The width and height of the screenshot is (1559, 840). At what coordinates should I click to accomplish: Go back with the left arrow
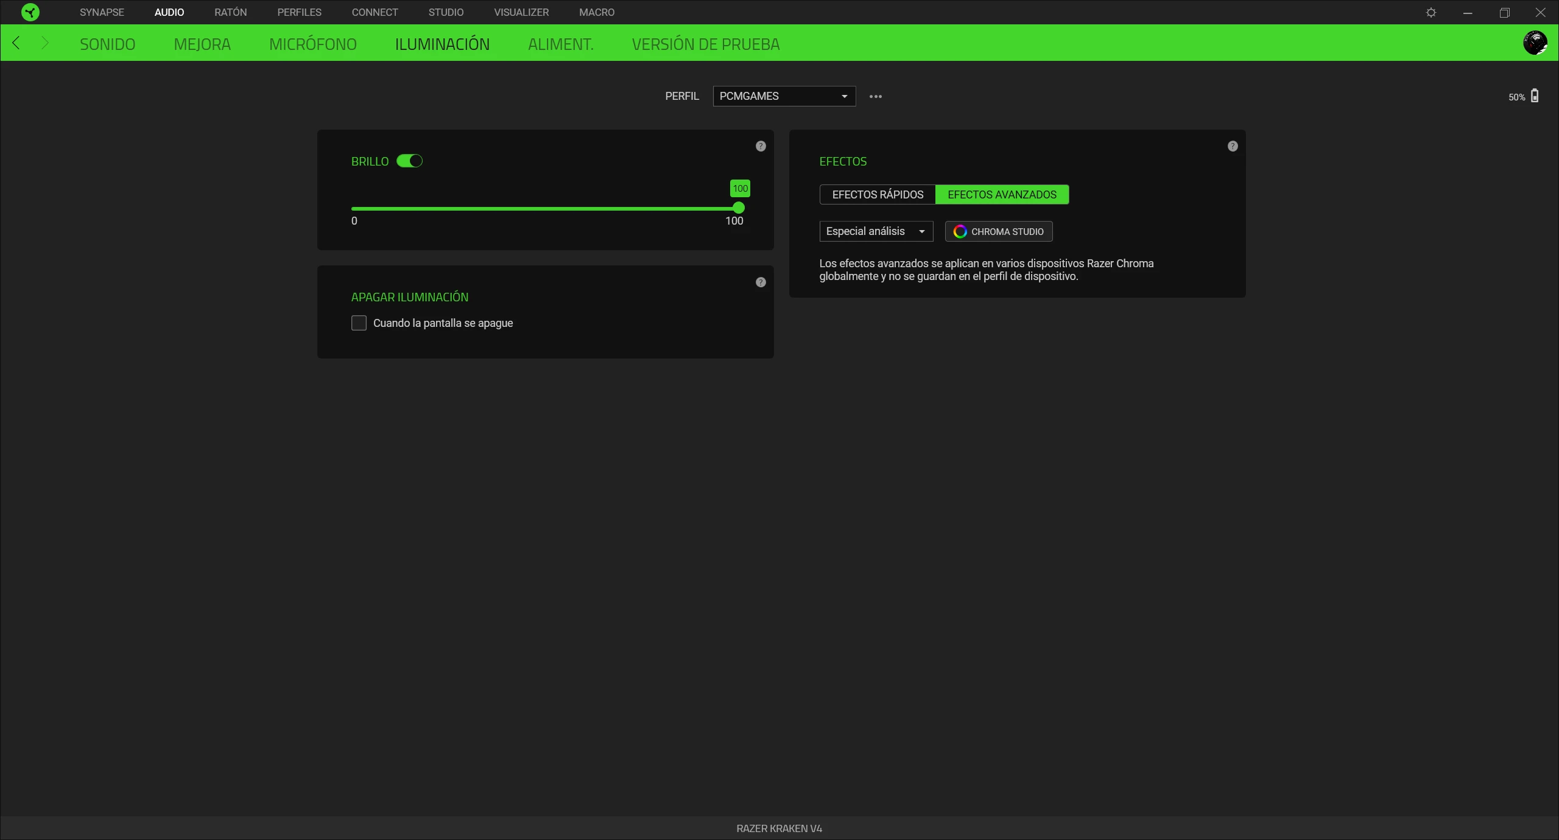16,43
